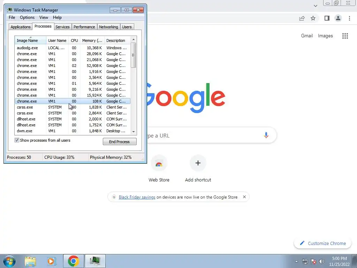Click the process list scrollbar thumb
Image resolution: width=357 pixels, height=268 pixels.
(134, 55)
